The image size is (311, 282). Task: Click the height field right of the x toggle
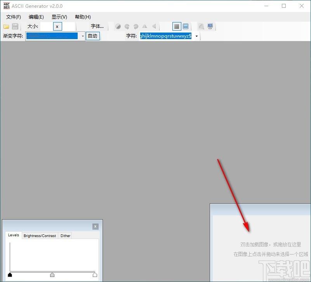point(69,26)
